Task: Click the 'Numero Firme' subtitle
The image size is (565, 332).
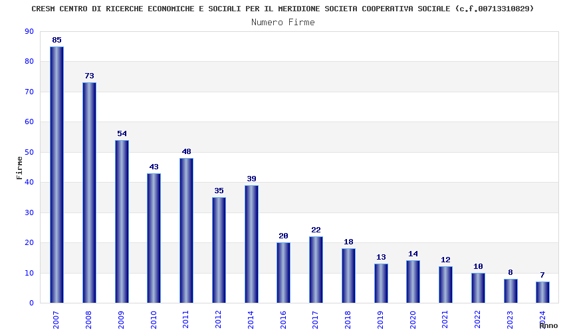Action: (x=283, y=23)
